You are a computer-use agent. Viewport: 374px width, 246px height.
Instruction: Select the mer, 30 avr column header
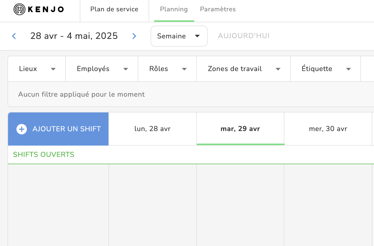click(x=328, y=129)
